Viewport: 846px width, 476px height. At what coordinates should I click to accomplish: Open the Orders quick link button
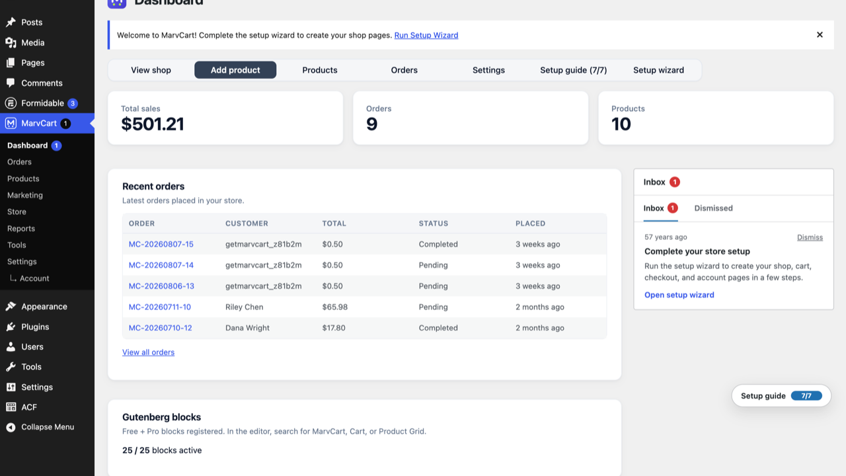coord(404,70)
